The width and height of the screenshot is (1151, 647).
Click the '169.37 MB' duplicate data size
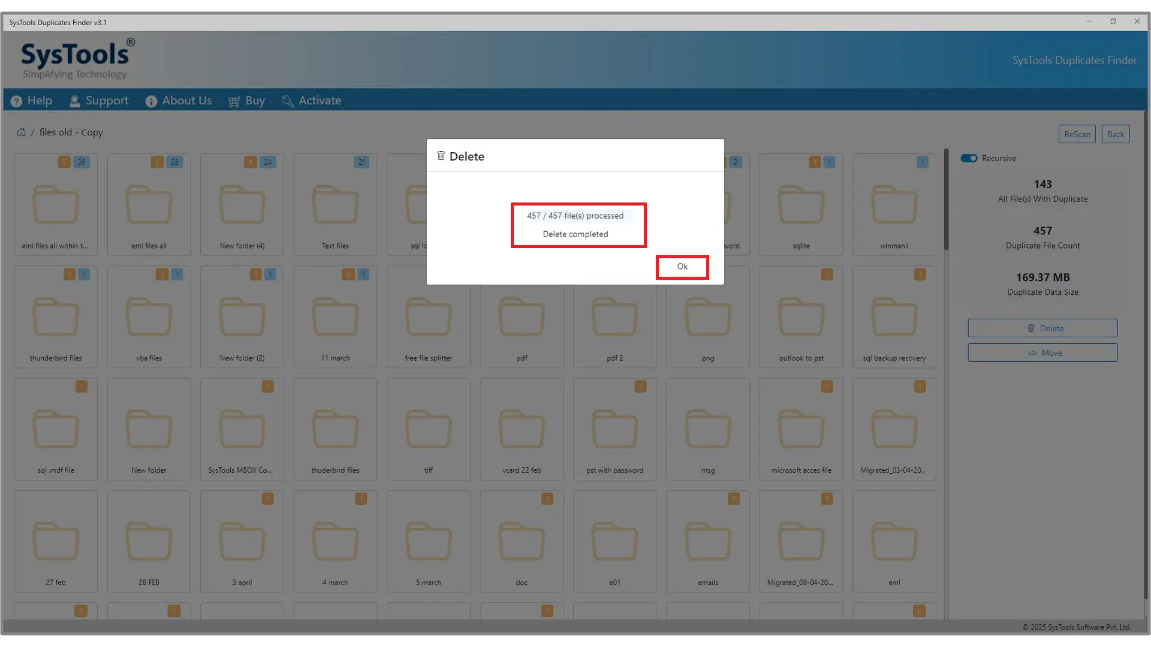1042,277
